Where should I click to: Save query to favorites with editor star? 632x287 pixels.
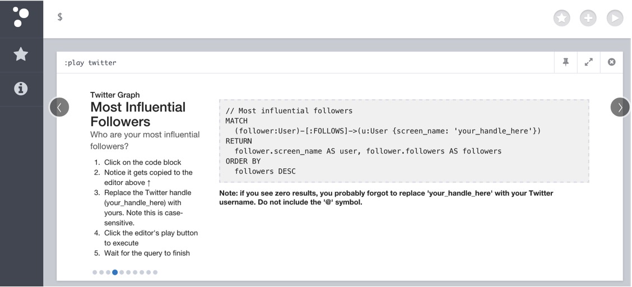[562, 18]
